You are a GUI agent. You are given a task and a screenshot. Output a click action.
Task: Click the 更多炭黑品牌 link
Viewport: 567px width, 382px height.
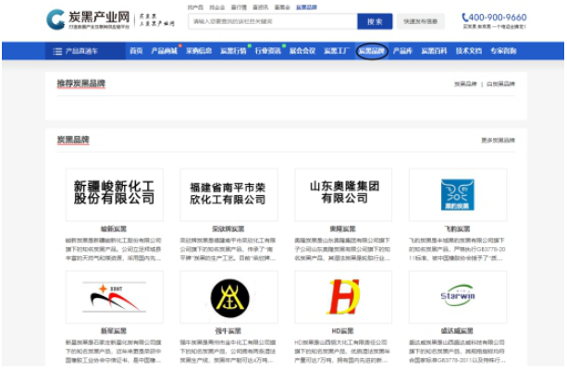(x=498, y=141)
